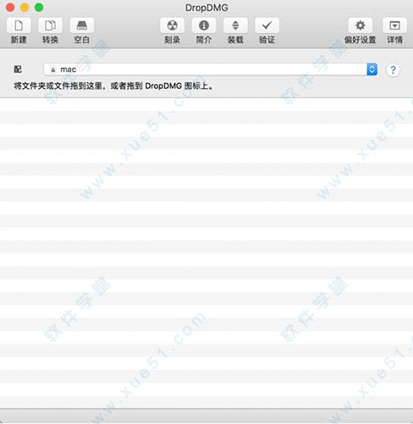This screenshot has height=424, width=413.
Task: Click the first row of the log list
Action: point(206,104)
